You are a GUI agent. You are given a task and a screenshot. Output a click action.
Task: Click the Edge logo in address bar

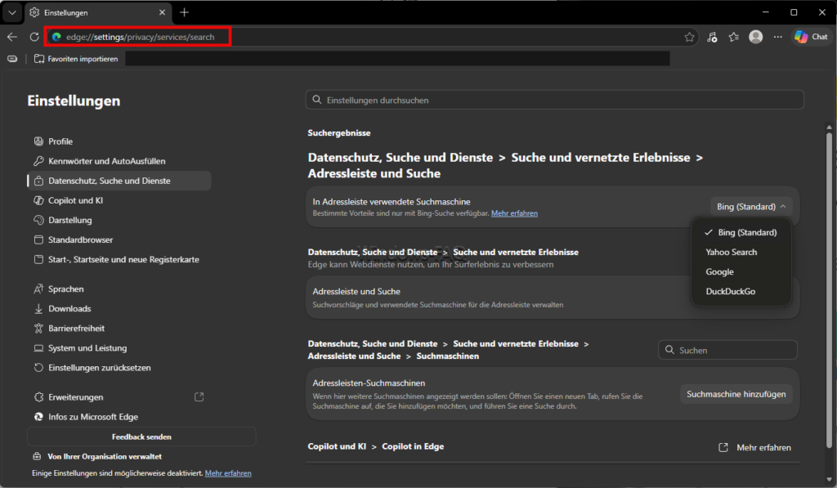(56, 37)
